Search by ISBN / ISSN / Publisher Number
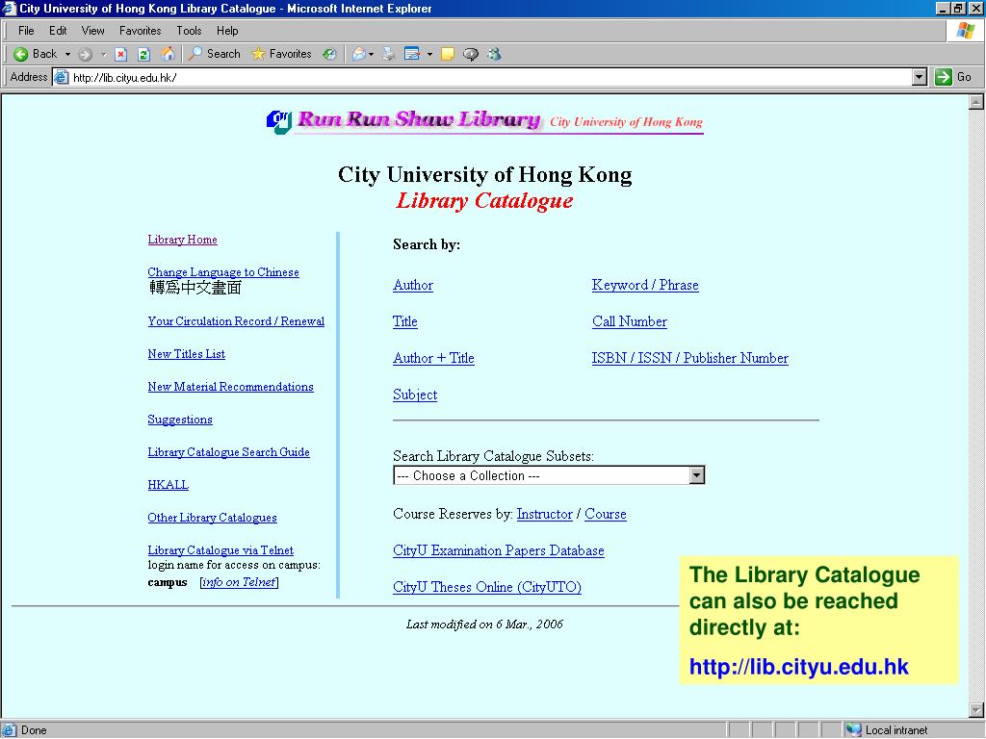This screenshot has height=739, width=986. [x=689, y=358]
